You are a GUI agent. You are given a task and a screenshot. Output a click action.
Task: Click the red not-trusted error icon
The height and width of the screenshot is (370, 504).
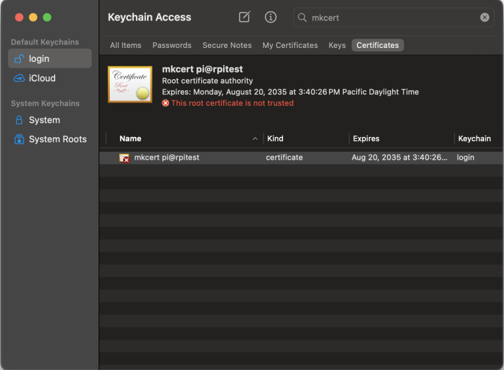coord(165,103)
